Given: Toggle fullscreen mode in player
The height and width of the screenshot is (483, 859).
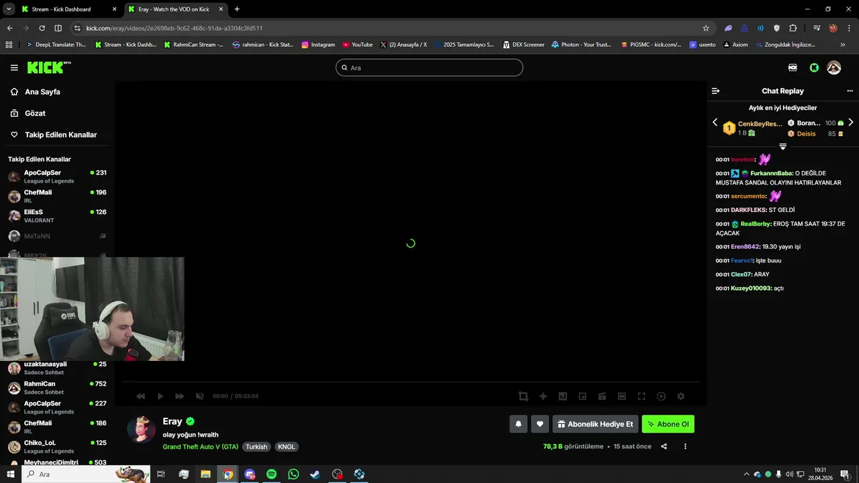Looking at the screenshot, I should coord(642,396).
